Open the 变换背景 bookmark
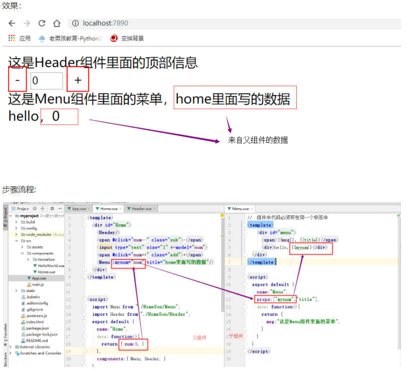 (x=127, y=38)
